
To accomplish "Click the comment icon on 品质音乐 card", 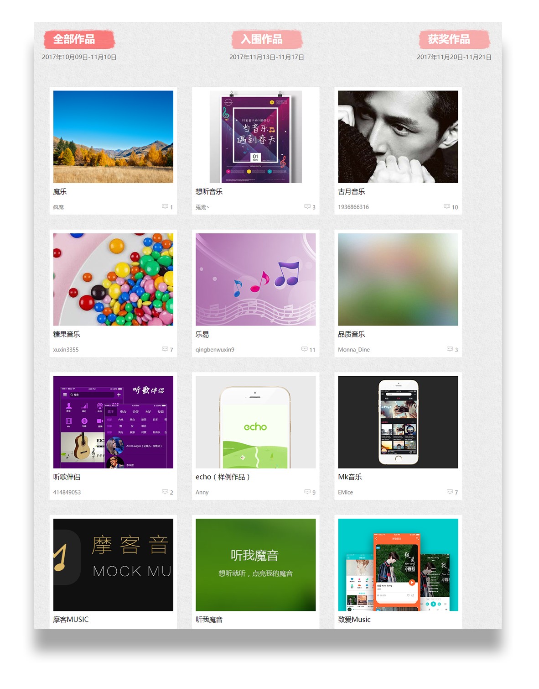I will 450,349.
